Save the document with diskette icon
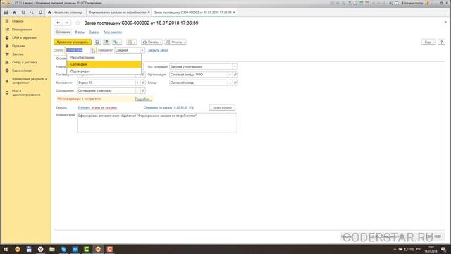Image resolution: width=451 pixels, height=254 pixels. [x=97, y=42]
